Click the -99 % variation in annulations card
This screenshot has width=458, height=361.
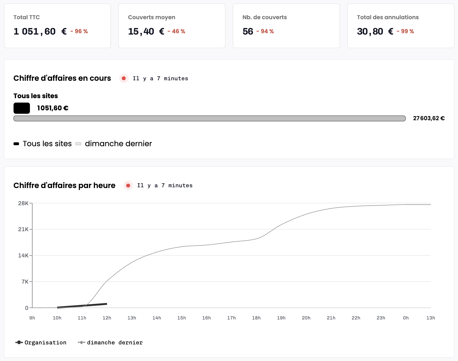405,31
